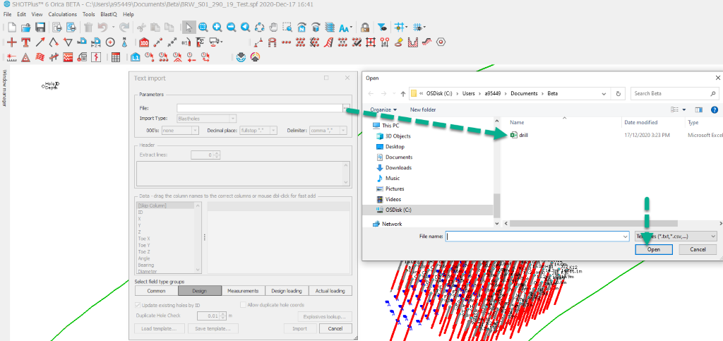
Task: Select the Actual loading field group
Action: 330,291
